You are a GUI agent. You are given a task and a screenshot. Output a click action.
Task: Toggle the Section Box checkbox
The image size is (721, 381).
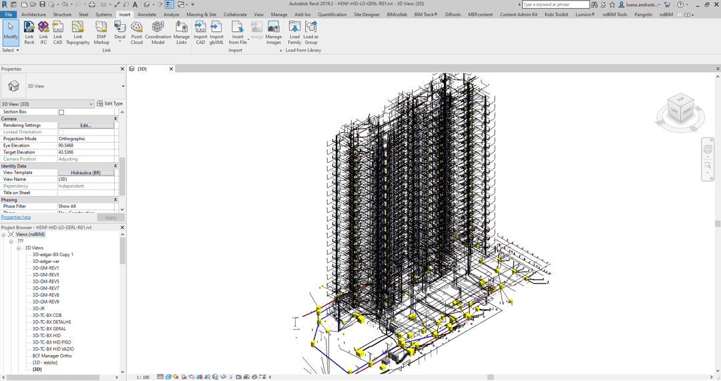tap(61, 112)
